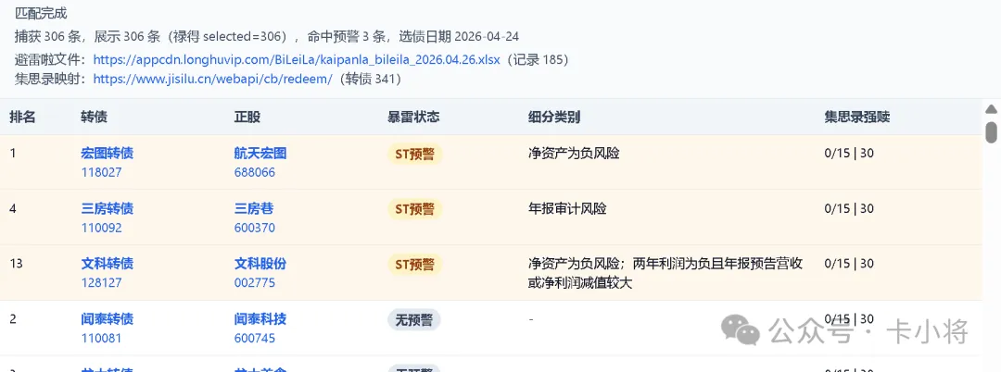Image resolution: width=1001 pixels, height=372 pixels.
Task: Click the 细分类别 column header
Action: pyautogui.click(x=554, y=118)
